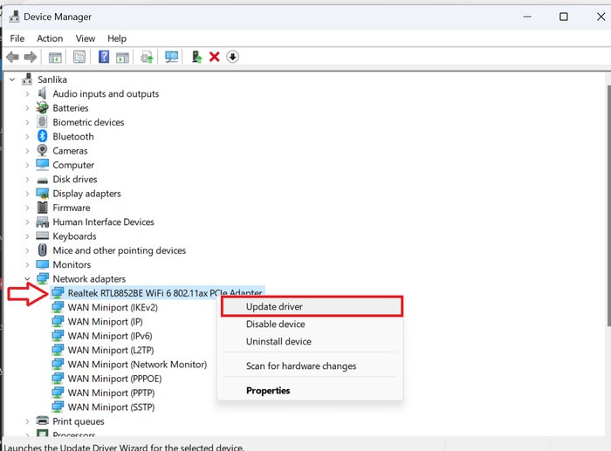Collapse the Network adapters category

coord(27,279)
